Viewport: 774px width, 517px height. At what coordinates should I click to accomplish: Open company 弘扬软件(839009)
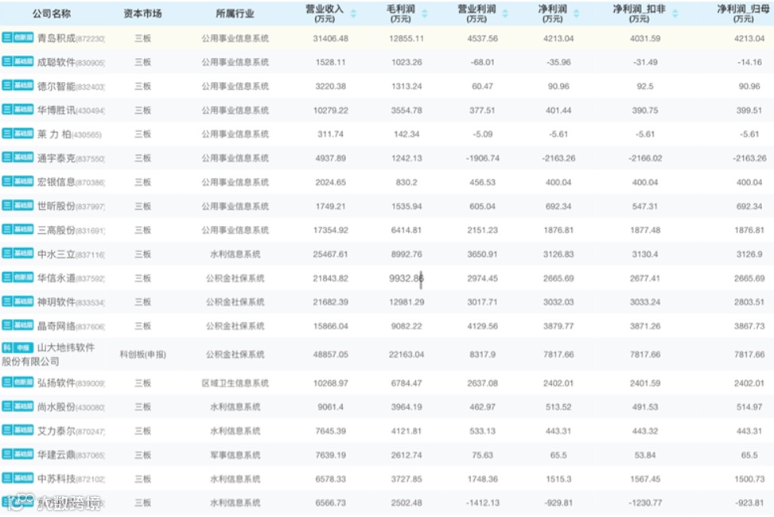point(71,383)
